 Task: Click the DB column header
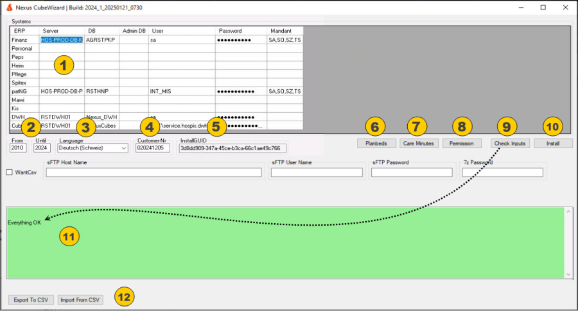tap(101, 31)
